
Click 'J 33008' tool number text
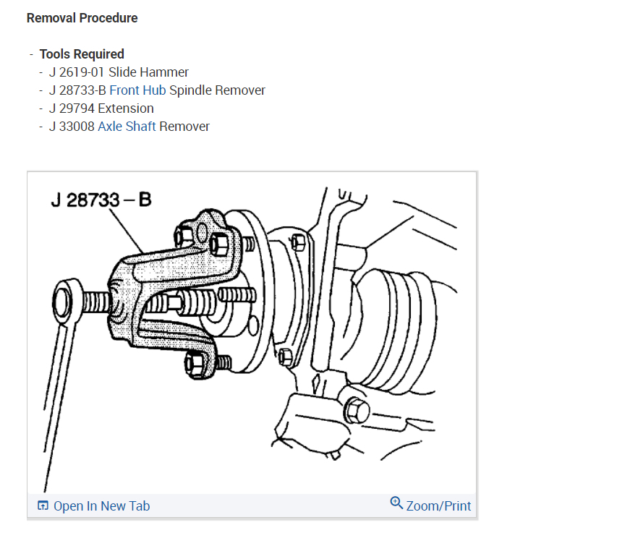coord(72,127)
